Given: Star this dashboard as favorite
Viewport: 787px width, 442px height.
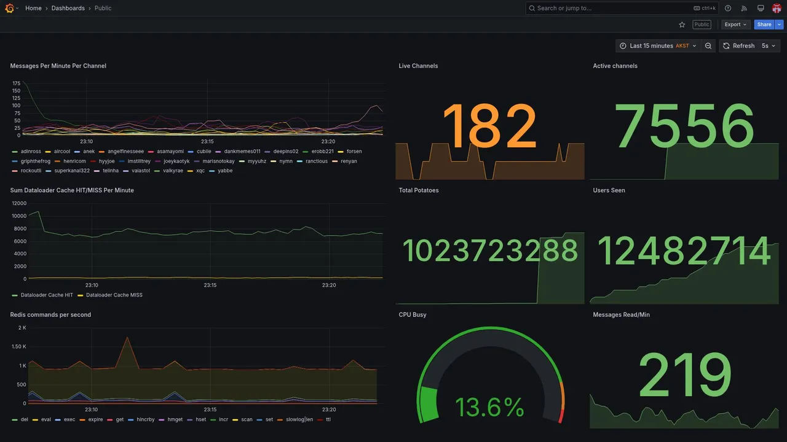Looking at the screenshot, I should (x=682, y=25).
